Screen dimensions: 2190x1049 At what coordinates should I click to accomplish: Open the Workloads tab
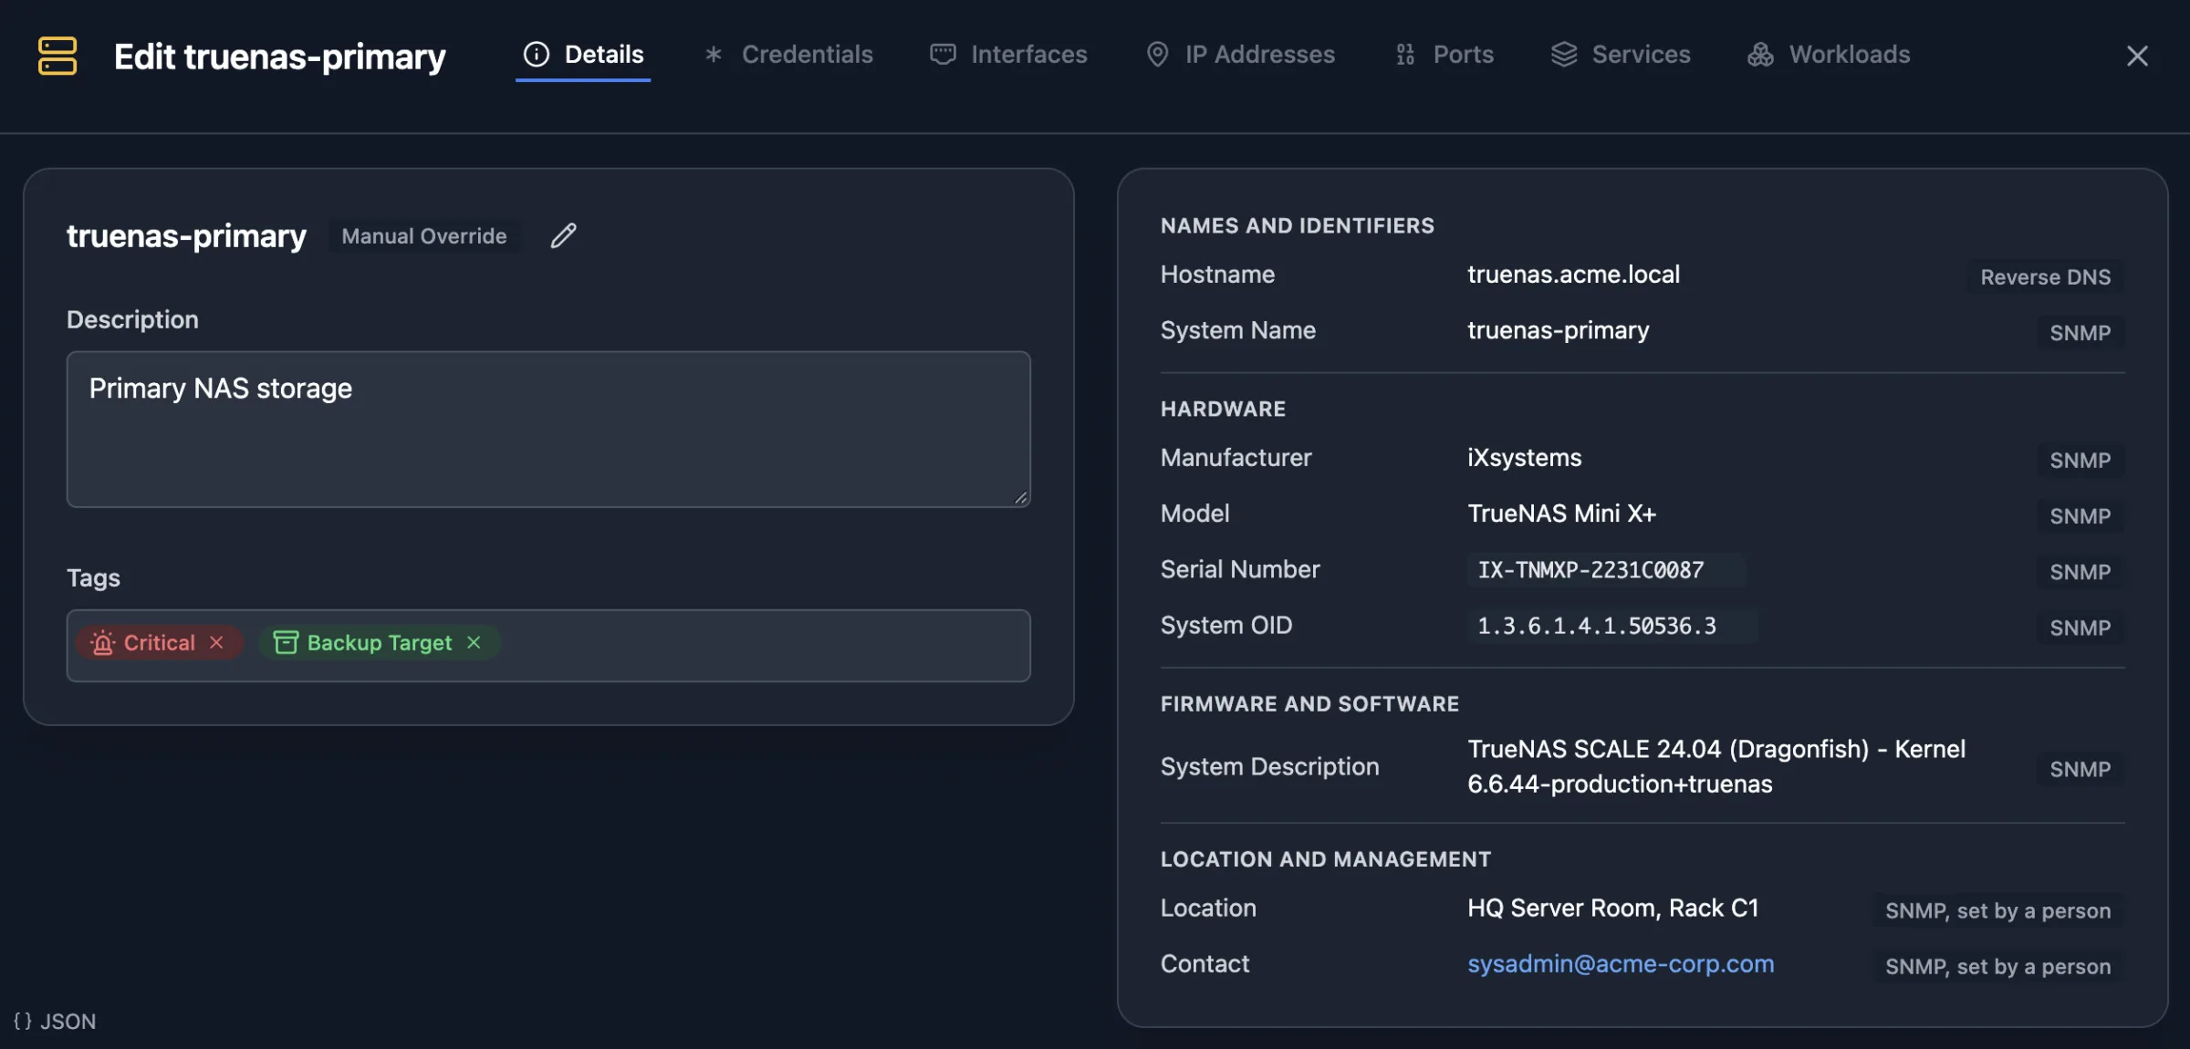(x=1829, y=55)
